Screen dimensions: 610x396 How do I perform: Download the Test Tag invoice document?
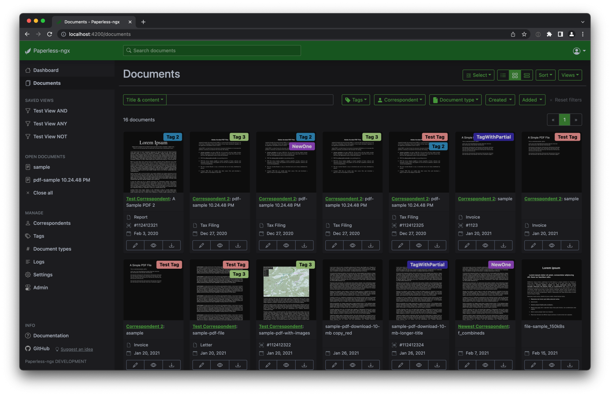pyautogui.click(x=570, y=245)
